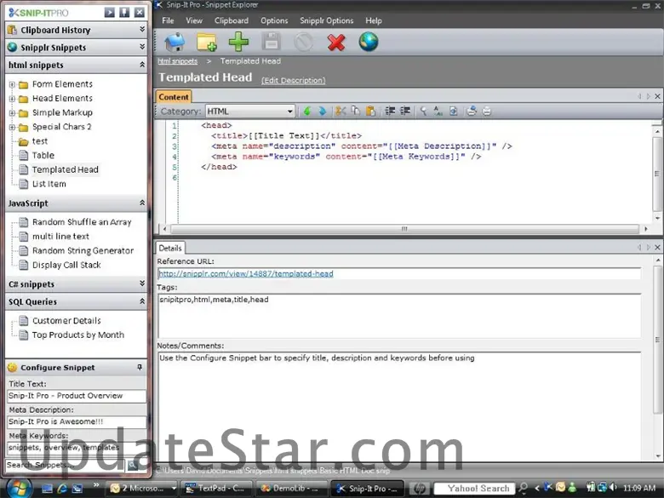Select the Random String Generator snippet
664x498 pixels.
[x=83, y=251]
